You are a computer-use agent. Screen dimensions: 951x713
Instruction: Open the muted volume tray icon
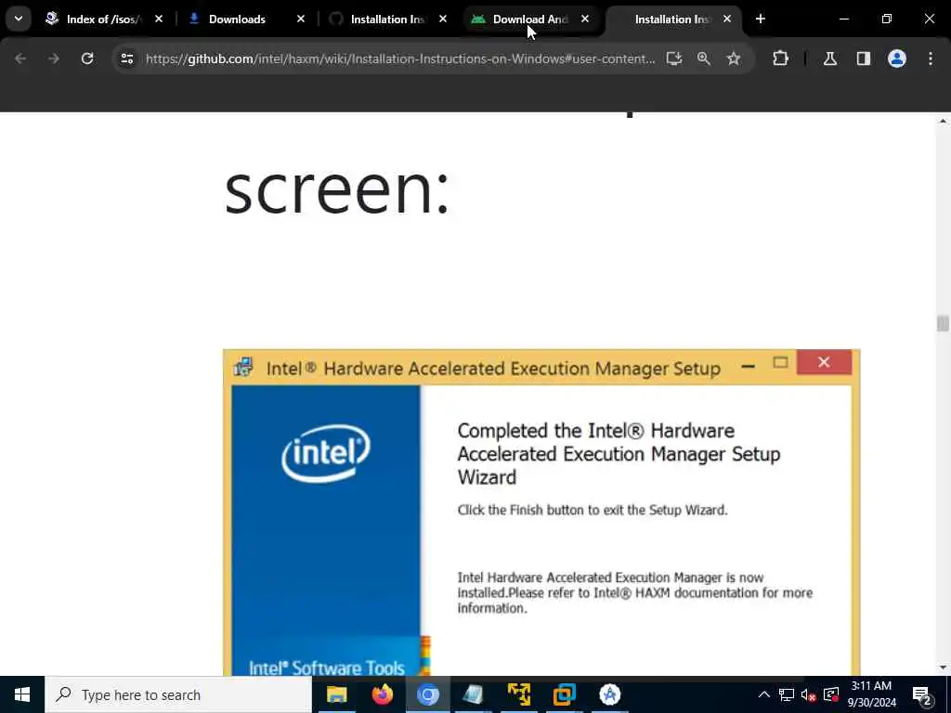(x=809, y=694)
